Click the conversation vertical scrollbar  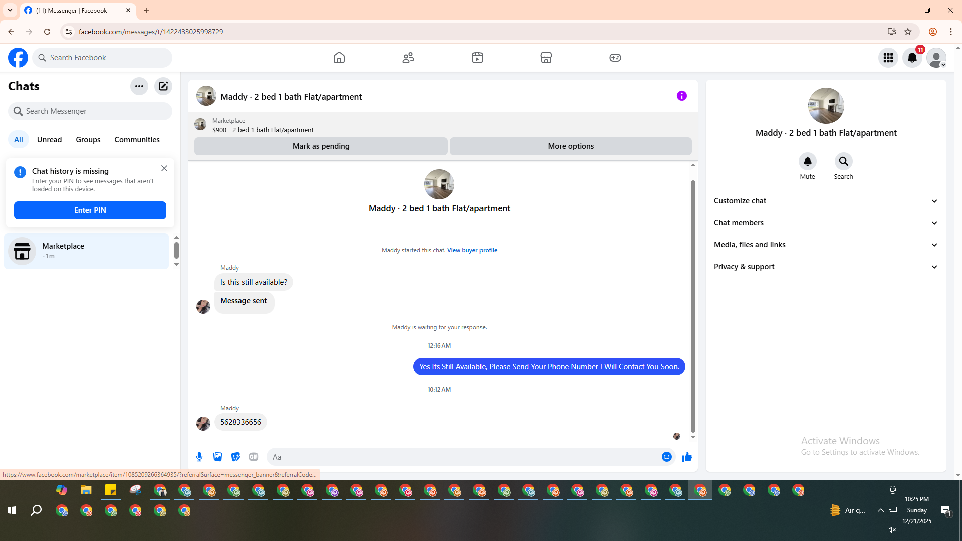pos(693,306)
